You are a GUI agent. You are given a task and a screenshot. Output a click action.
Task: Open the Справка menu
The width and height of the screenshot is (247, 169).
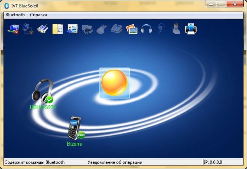(x=38, y=15)
